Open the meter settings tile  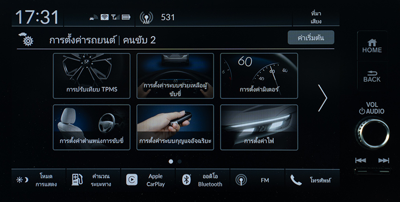pyautogui.click(x=259, y=75)
